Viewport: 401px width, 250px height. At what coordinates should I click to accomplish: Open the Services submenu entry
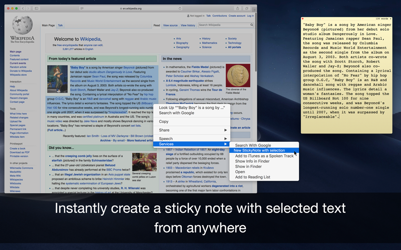192,144
